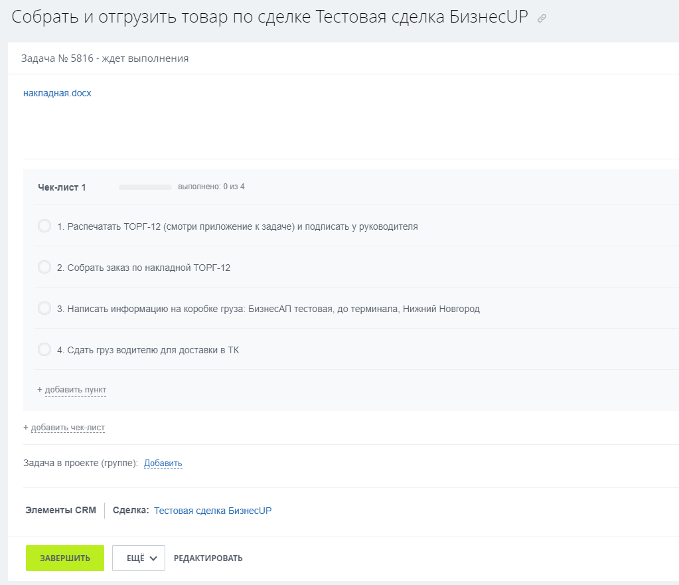679x585 pixels.
Task: Click '+ добавить пункт' in the checklist
Action: point(75,390)
